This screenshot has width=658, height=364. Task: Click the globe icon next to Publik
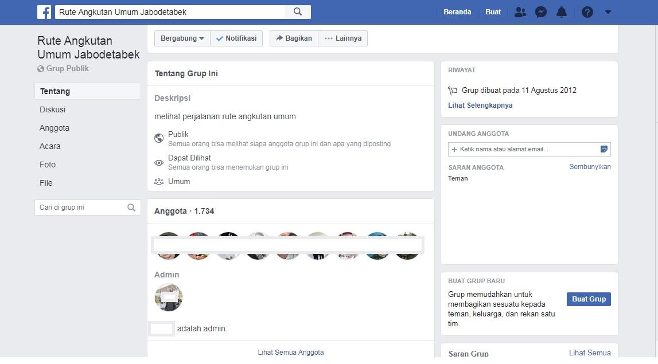(159, 138)
